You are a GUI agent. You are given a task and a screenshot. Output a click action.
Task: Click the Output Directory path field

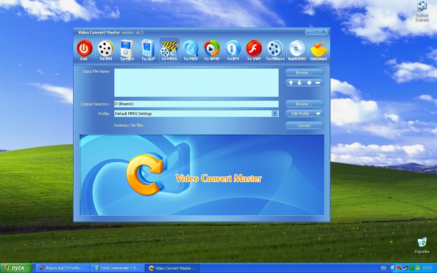coord(196,104)
